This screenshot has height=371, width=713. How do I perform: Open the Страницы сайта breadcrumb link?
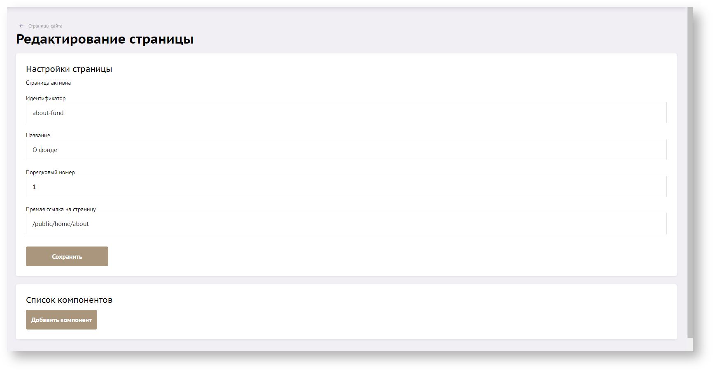45,26
